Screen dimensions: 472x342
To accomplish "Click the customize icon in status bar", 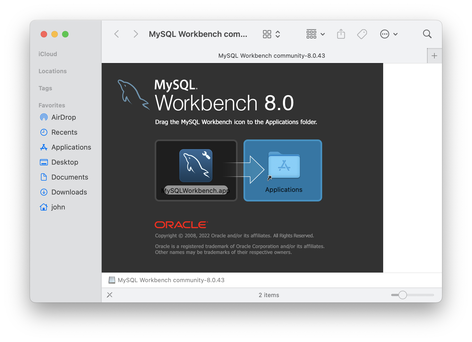I will 110,295.
